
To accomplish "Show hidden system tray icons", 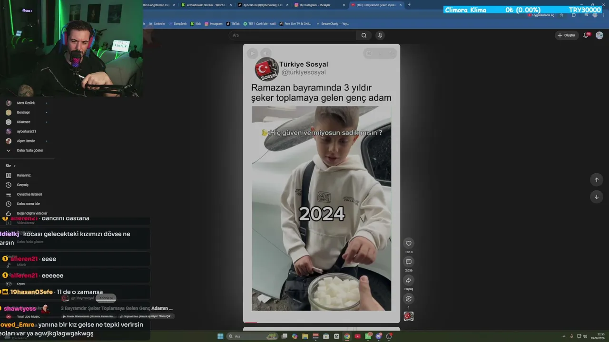I will (565, 336).
